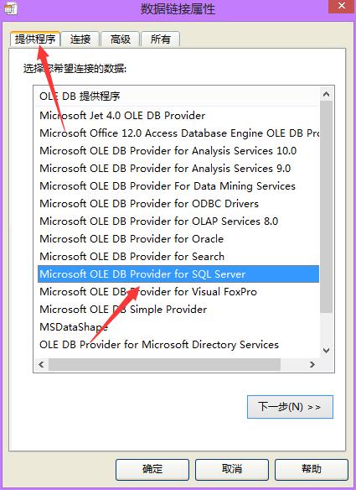Screen dimensions: 356x490
Task: Close the 数据链接属性 dialog
Action: coord(342,6)
